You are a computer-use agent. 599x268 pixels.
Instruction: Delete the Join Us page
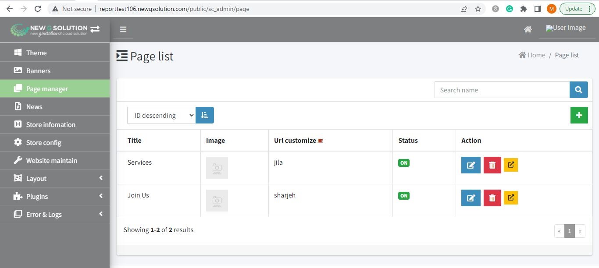point(492,198)
